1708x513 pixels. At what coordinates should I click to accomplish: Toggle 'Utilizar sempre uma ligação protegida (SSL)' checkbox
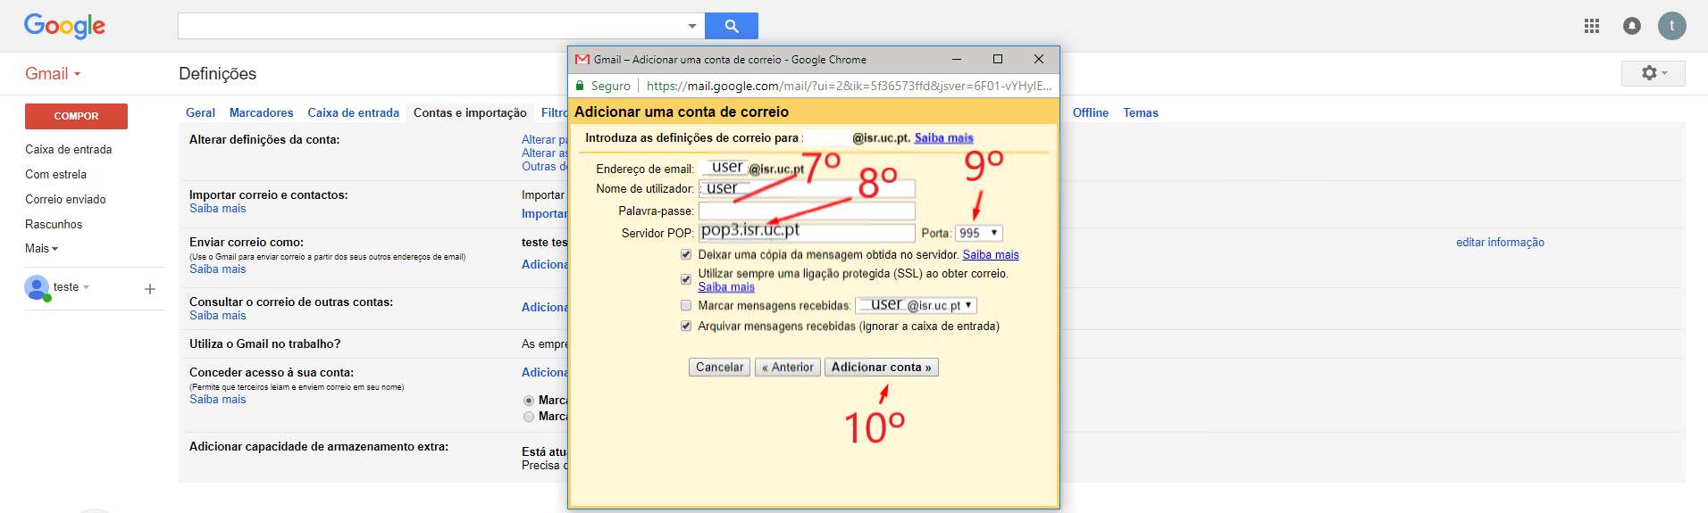686,279
